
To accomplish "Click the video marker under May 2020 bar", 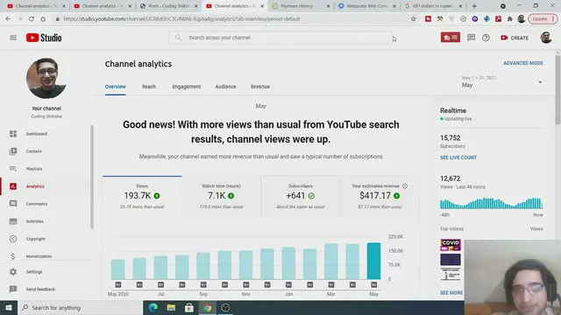I will click(118, 284).
